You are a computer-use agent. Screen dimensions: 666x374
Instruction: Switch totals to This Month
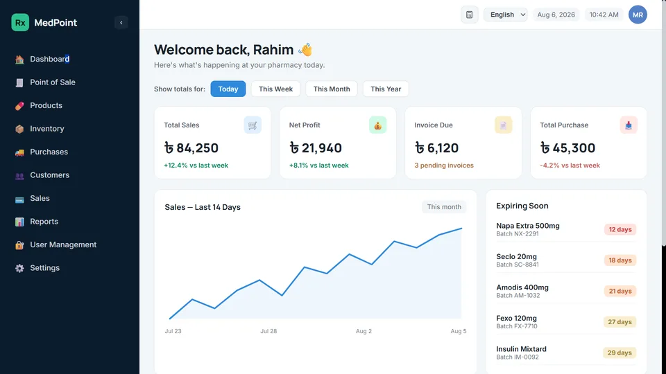tap(332, 89)
